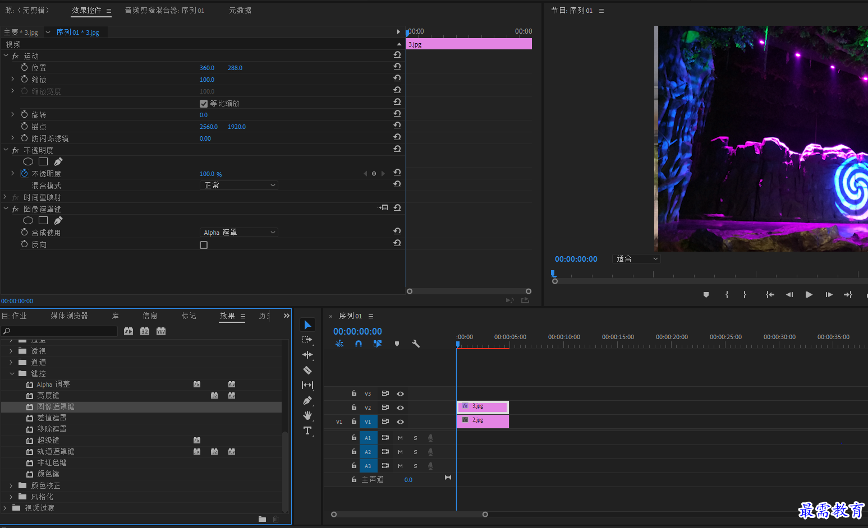Select pen mask tool under 图像遮罩键

[x=58, y=220]
